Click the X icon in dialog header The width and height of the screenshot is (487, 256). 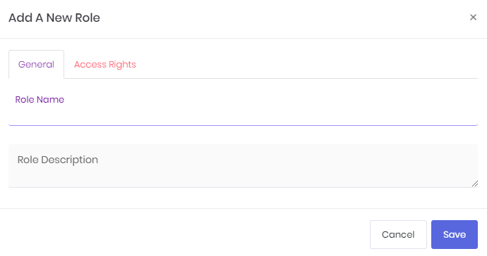coord(473,18)
